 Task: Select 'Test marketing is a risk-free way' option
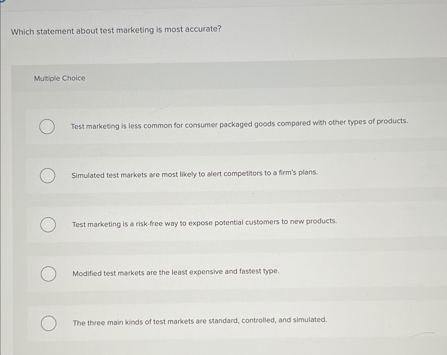pyautogui.click(x=48, y=224)
